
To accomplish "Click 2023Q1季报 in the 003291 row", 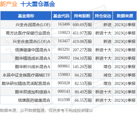I will [125, 50].
